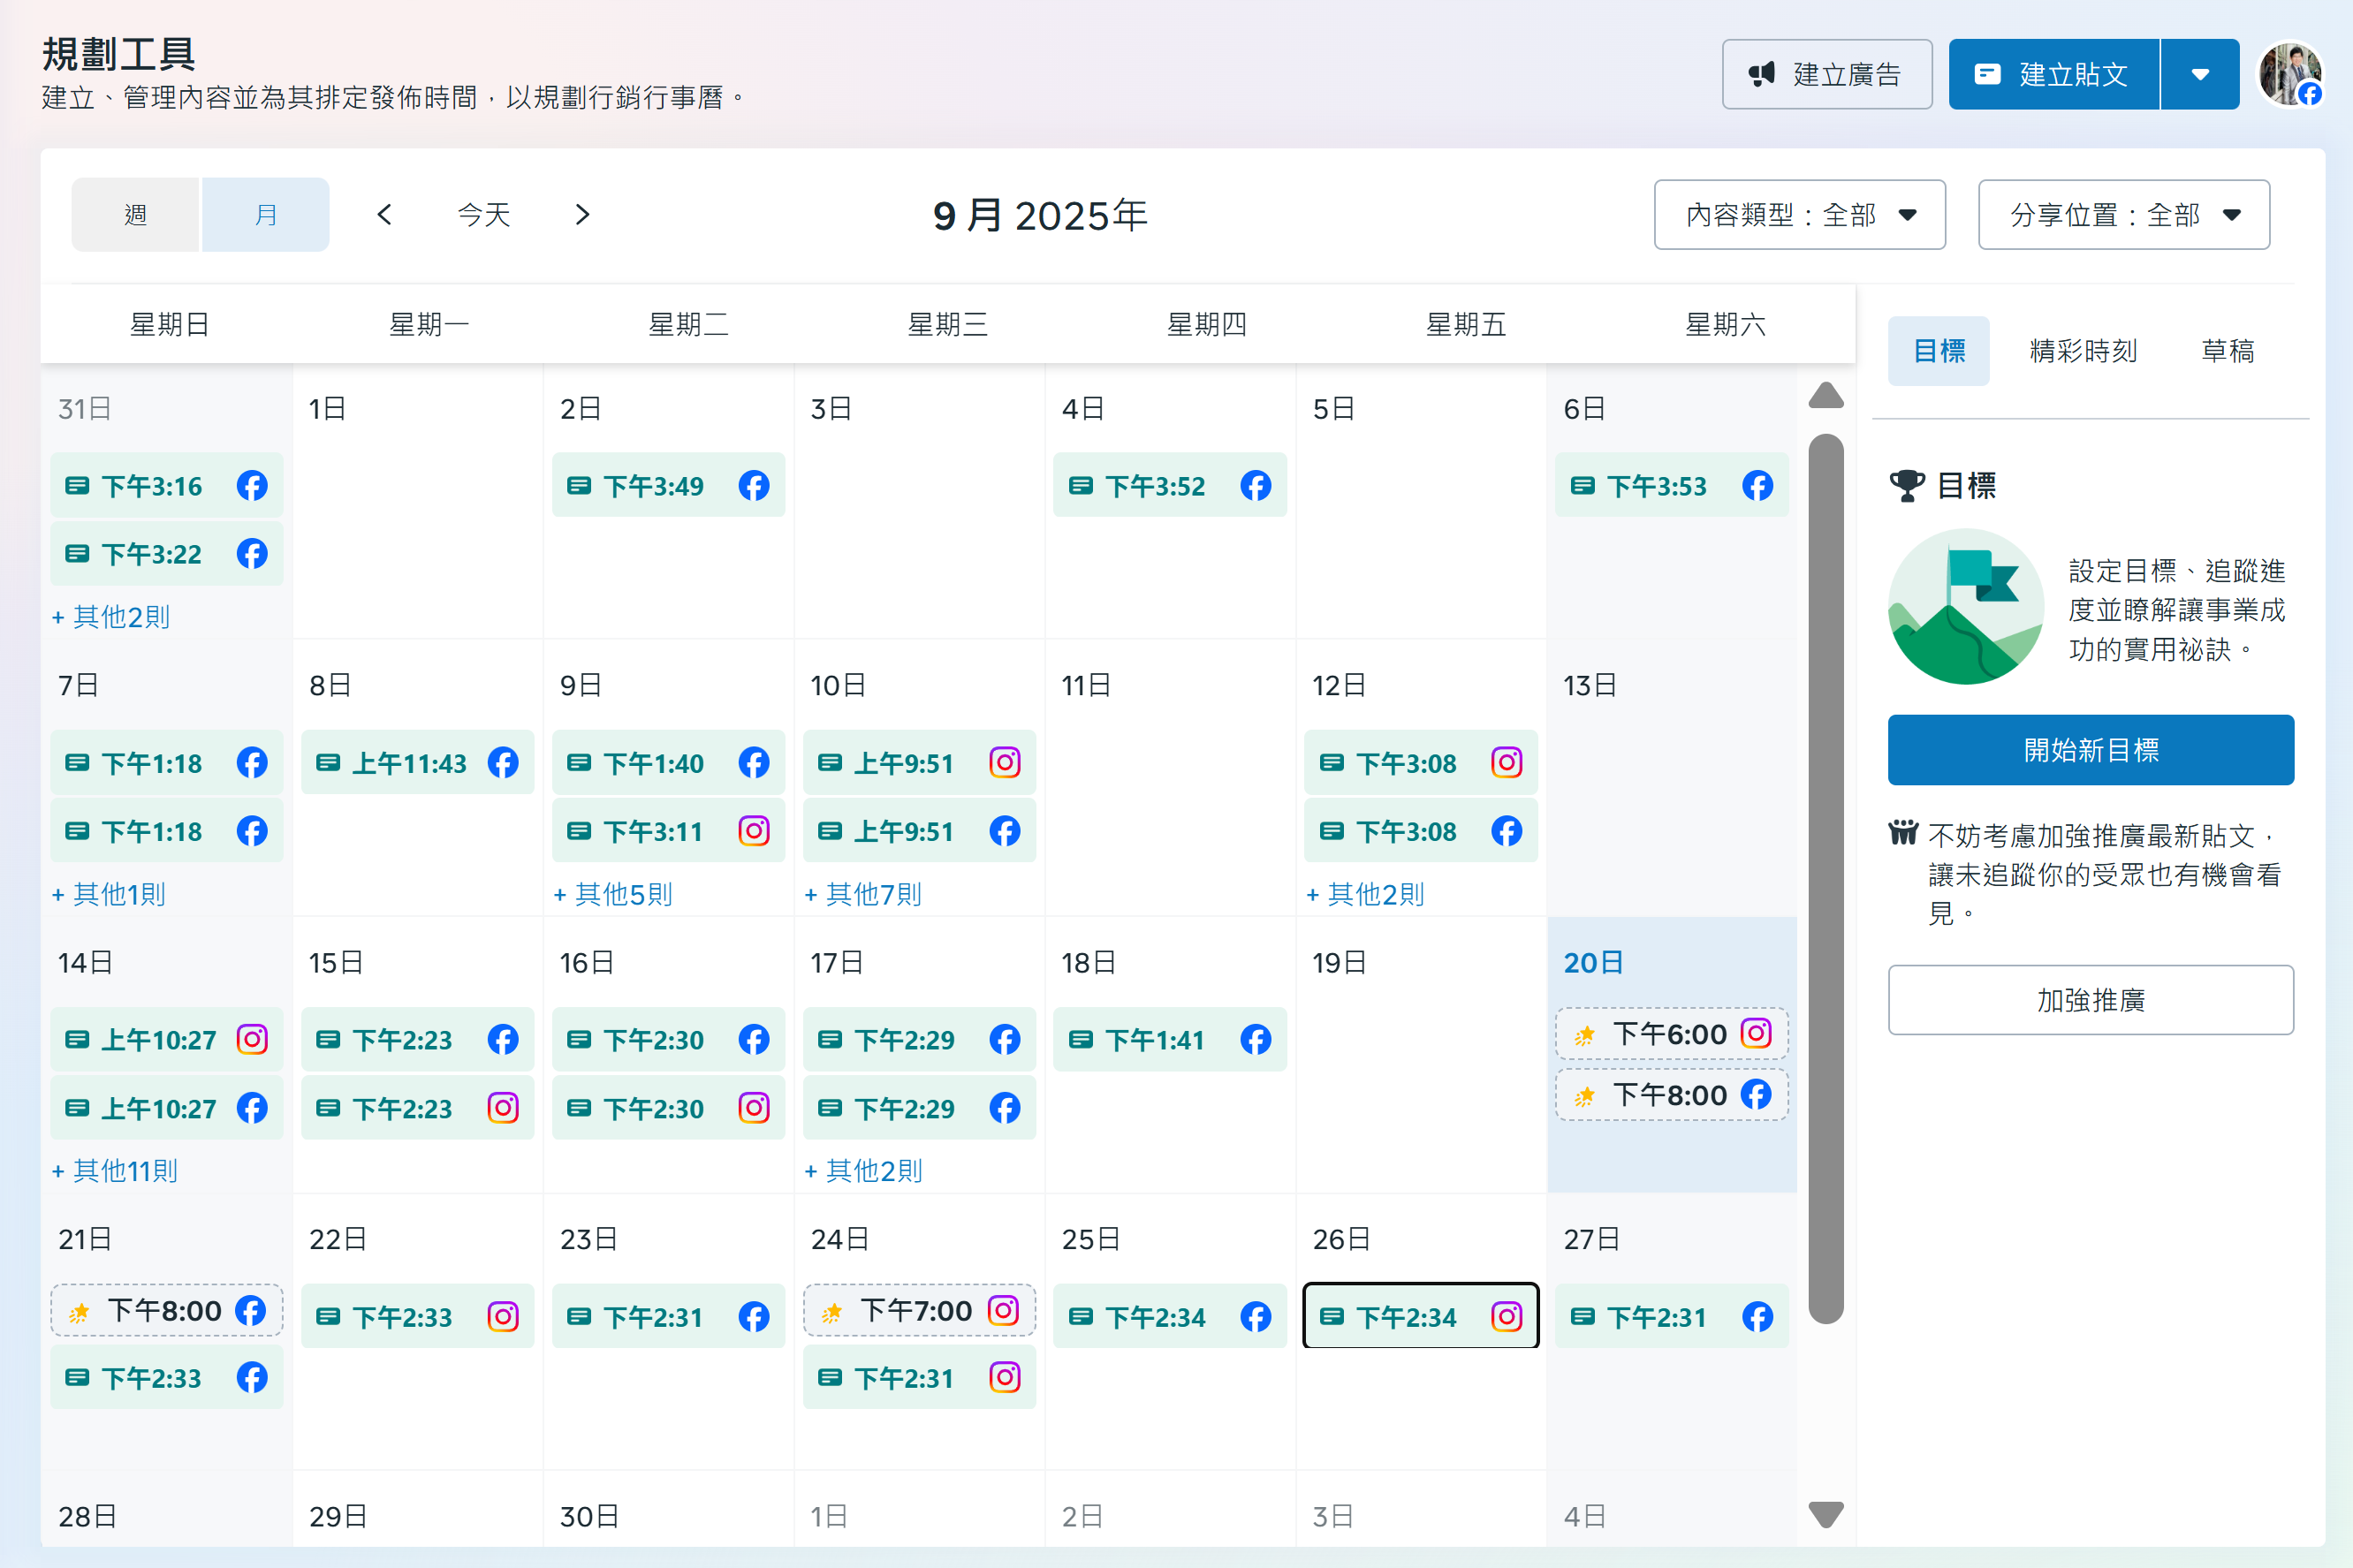Click the calendar vertical scrollbar thumb
The image size is (2353, 1568).
(x=1826, y=879)
